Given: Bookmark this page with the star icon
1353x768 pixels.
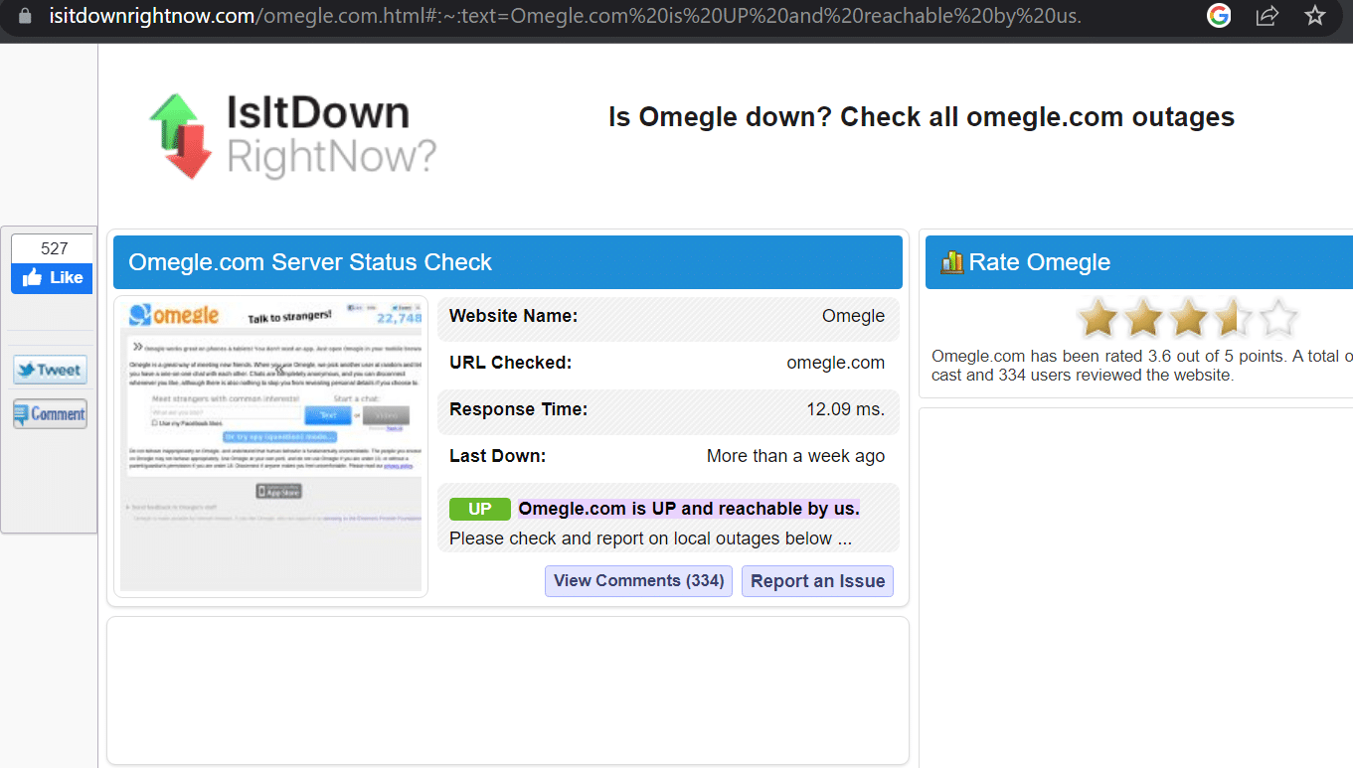Looking at the screenshot, I should pyautogui.click(x=1315, y=16).
